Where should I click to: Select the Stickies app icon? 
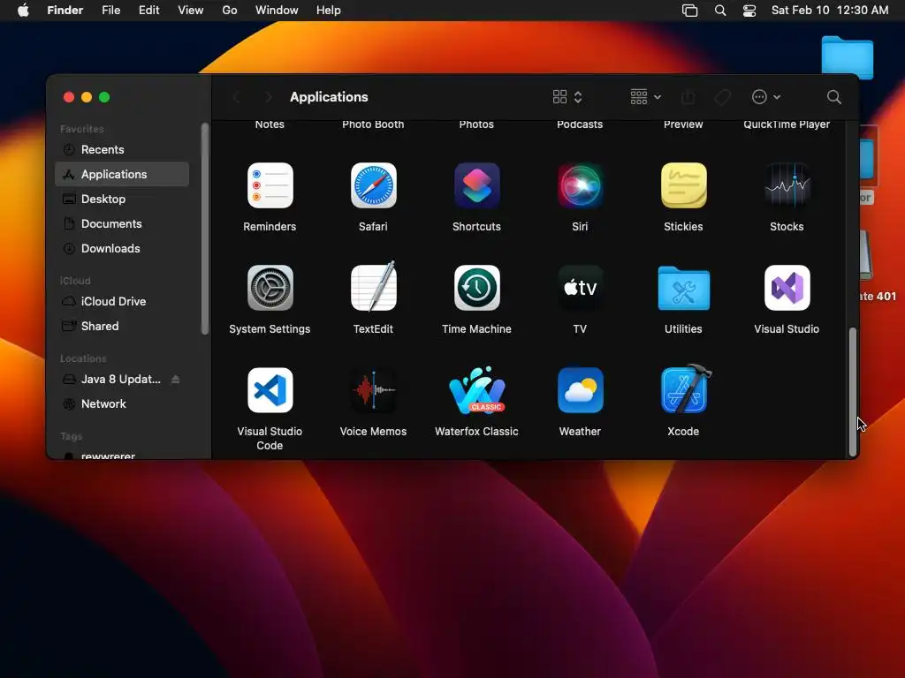[x=683, y=185]
